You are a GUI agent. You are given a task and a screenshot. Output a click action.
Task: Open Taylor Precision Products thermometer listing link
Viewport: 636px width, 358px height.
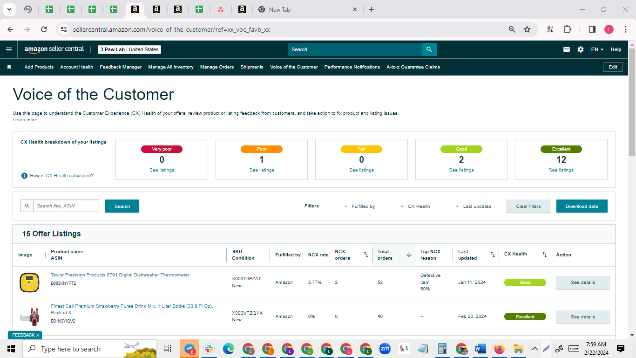point(120,275)
